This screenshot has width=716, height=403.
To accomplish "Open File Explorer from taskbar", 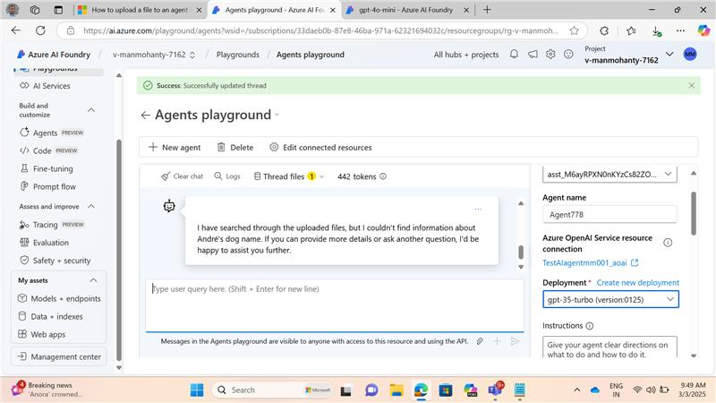I will (396, 390).
